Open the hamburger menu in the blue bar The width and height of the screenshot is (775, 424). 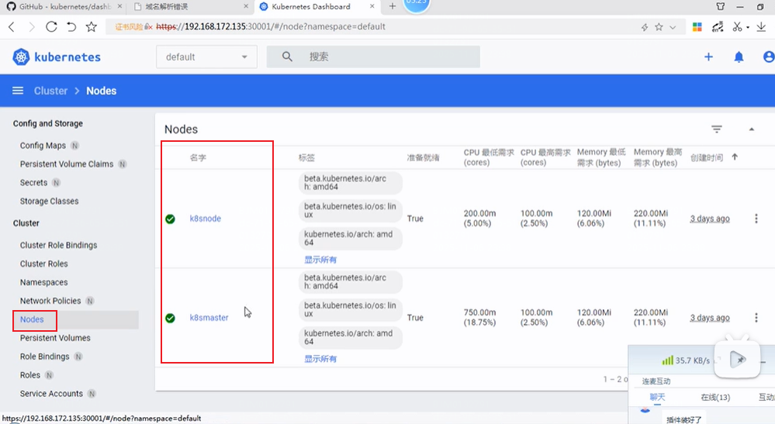click(18, 91)
